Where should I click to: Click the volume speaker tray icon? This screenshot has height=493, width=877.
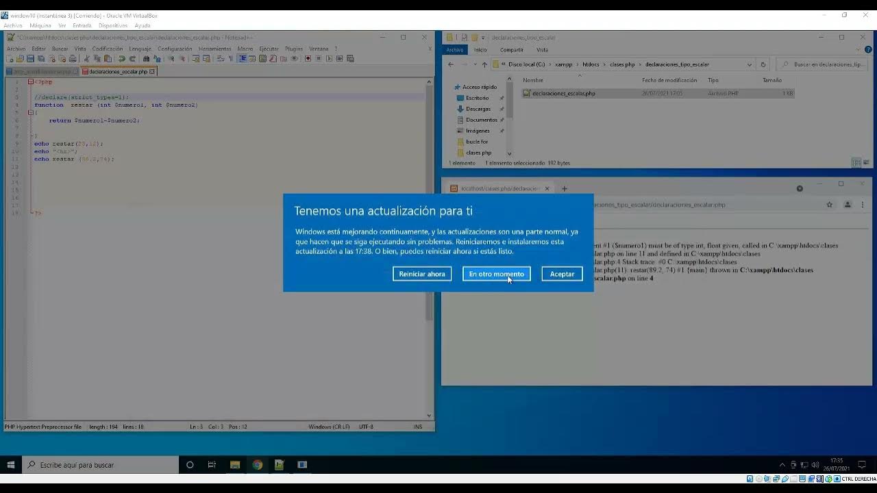[815, 465]
